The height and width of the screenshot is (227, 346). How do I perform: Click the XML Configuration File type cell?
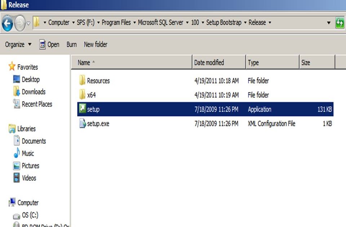click(271, 124)
